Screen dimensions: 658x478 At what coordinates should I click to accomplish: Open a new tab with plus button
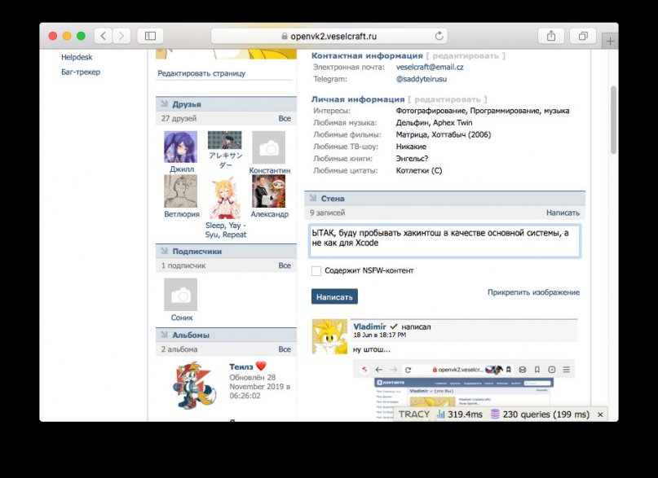610,41
